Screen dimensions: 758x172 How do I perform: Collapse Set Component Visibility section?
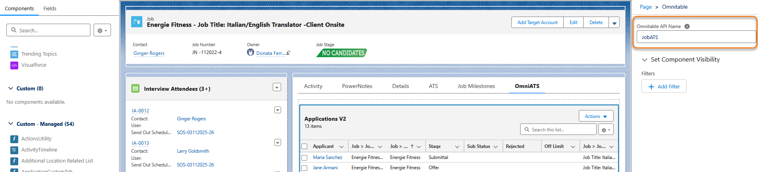(645, 60)
